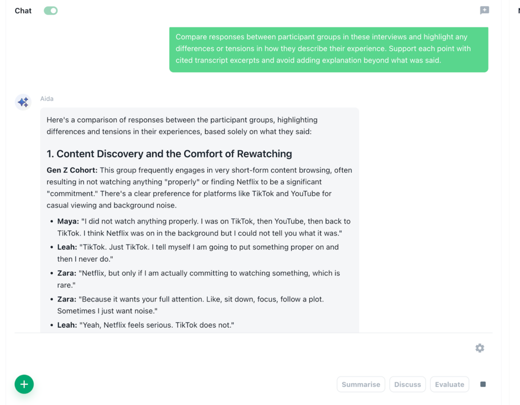Open chat settings gear icon
The image size is (520, 405).
(480, 348)
